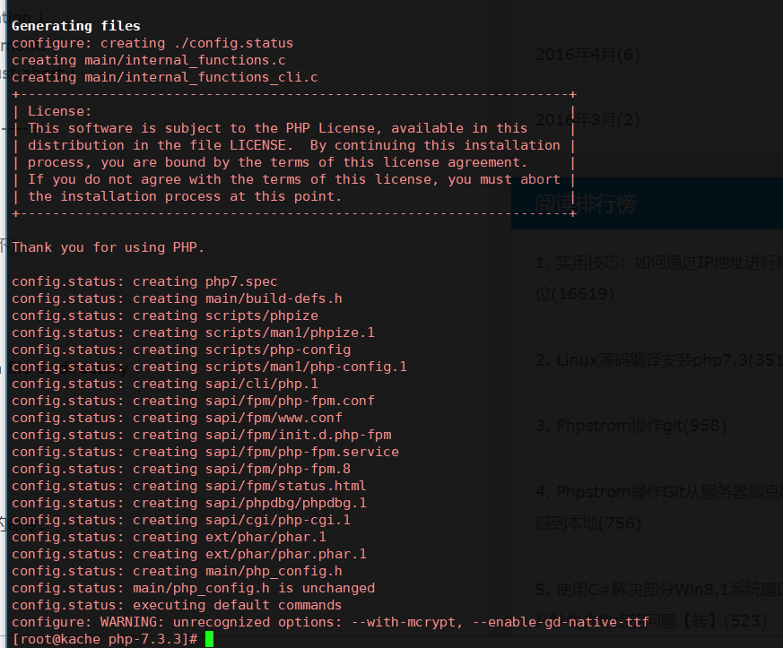
Task: Click the 'Generating files' heading line
Action: [x=76, y=26]
